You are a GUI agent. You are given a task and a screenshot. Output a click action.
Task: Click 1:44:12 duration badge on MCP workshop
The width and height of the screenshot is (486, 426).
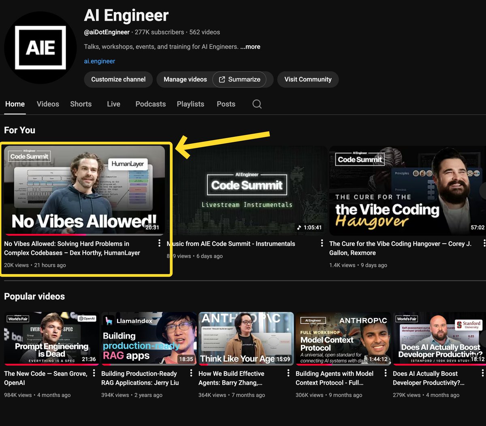[x=378, y=359]
